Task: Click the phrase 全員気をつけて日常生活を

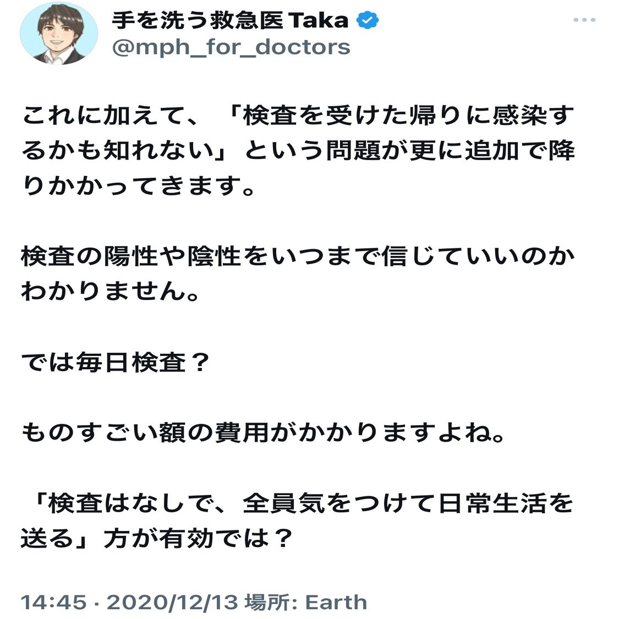Action: (408, 503)
